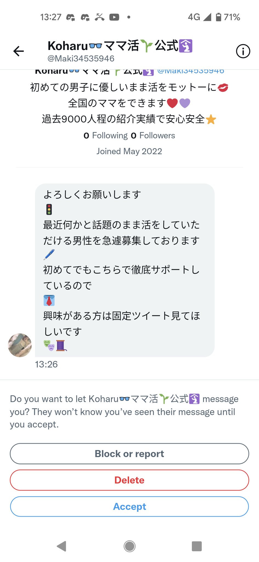Open conversation info icon
The height and width of the screenshot is (562, 259).
pyautogui.click(x=243, y=51)
